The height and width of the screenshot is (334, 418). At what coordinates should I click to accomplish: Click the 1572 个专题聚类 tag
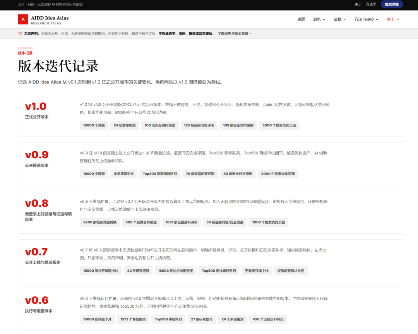[x=133, y=319]
